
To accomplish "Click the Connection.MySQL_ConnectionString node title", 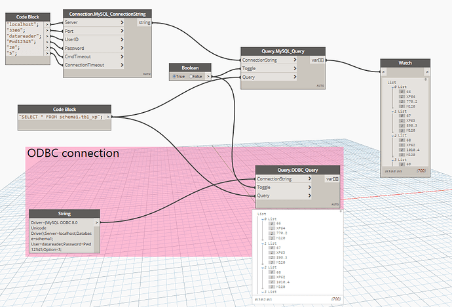I will click(x=107, y=14).
